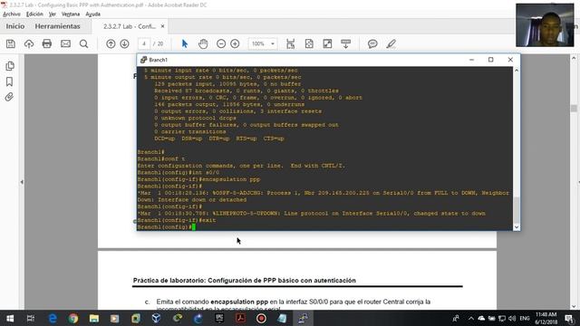This screenshot has height=326, width=580.
Task: Click the read mode download-arrow icon
Action: point(346,44)
